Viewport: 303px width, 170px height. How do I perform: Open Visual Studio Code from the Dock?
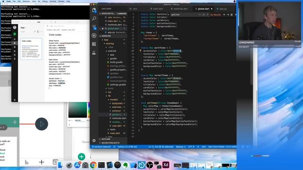click(x=109, y=165)
